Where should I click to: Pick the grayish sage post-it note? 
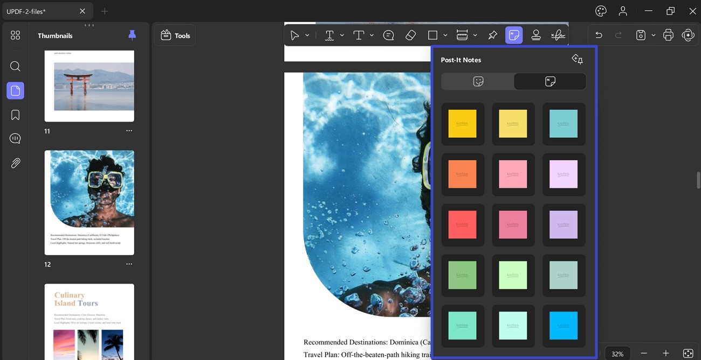pos(563,275)
